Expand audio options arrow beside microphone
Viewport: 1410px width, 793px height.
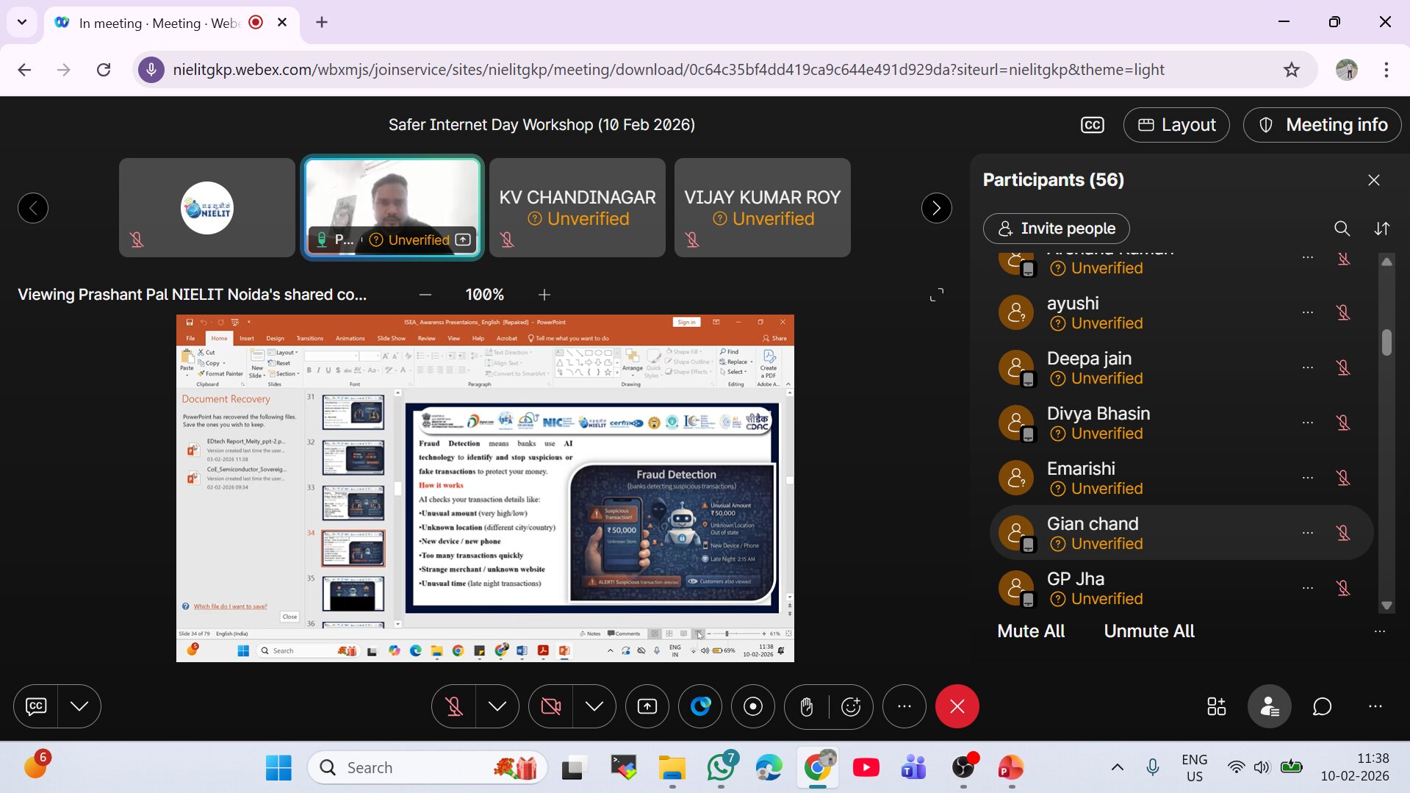pyautogui.click(x=497, y=706)
